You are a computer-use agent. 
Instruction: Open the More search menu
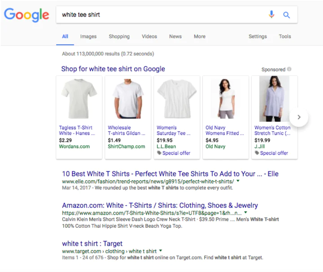point(200,37)
